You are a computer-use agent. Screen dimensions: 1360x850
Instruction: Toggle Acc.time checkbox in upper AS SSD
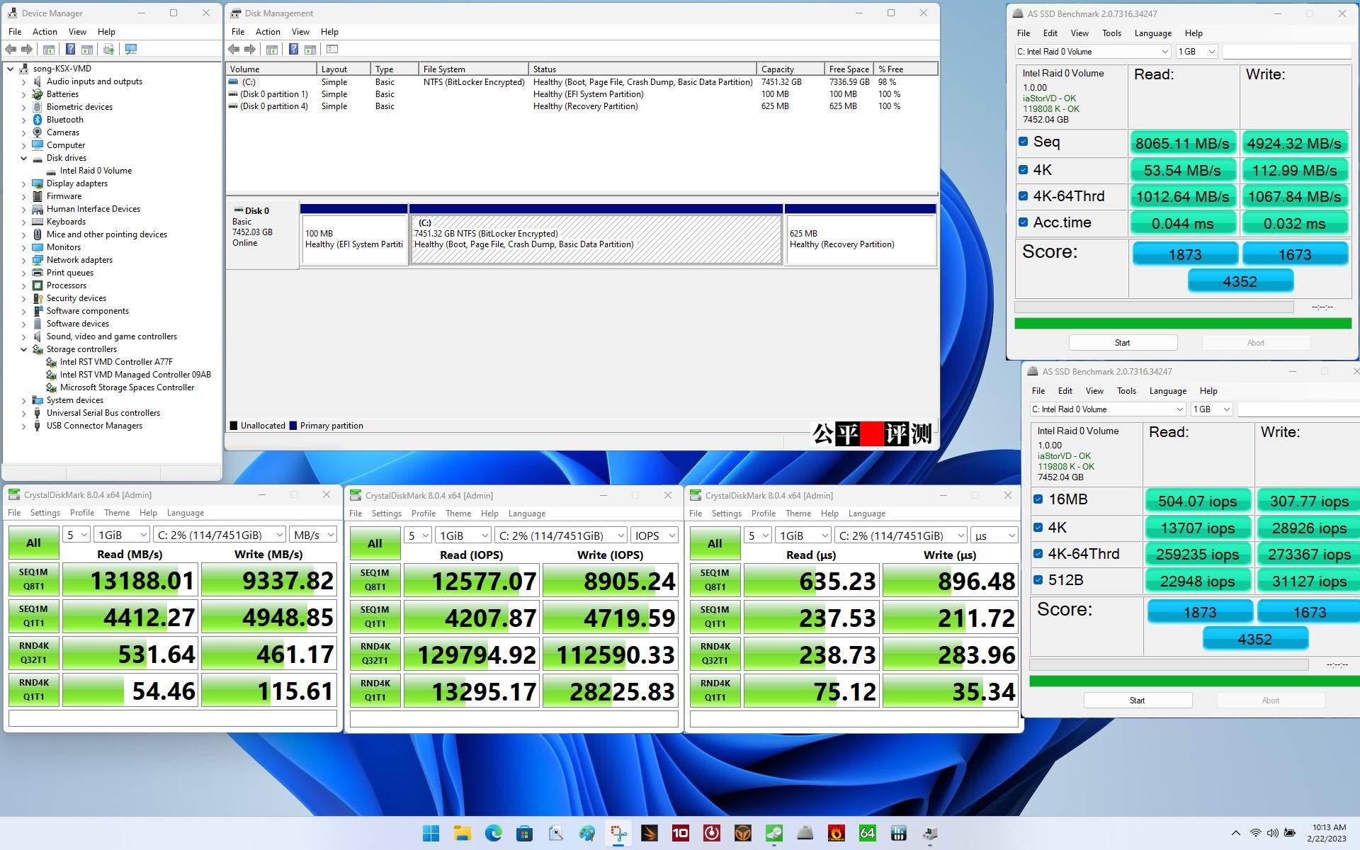tap(1023, 222)
